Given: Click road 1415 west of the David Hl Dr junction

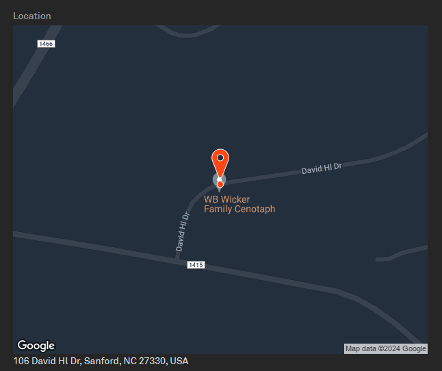Looking at the screenshot, I should coord(93,246).
